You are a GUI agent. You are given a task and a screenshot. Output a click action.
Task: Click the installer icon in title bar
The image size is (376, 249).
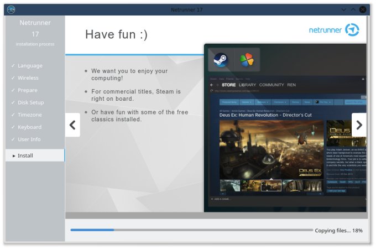coord(11,9)
